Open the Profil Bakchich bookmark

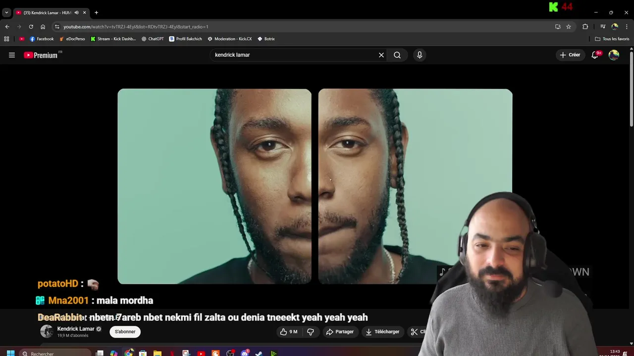pyautogui.click(x=185, y=39)
